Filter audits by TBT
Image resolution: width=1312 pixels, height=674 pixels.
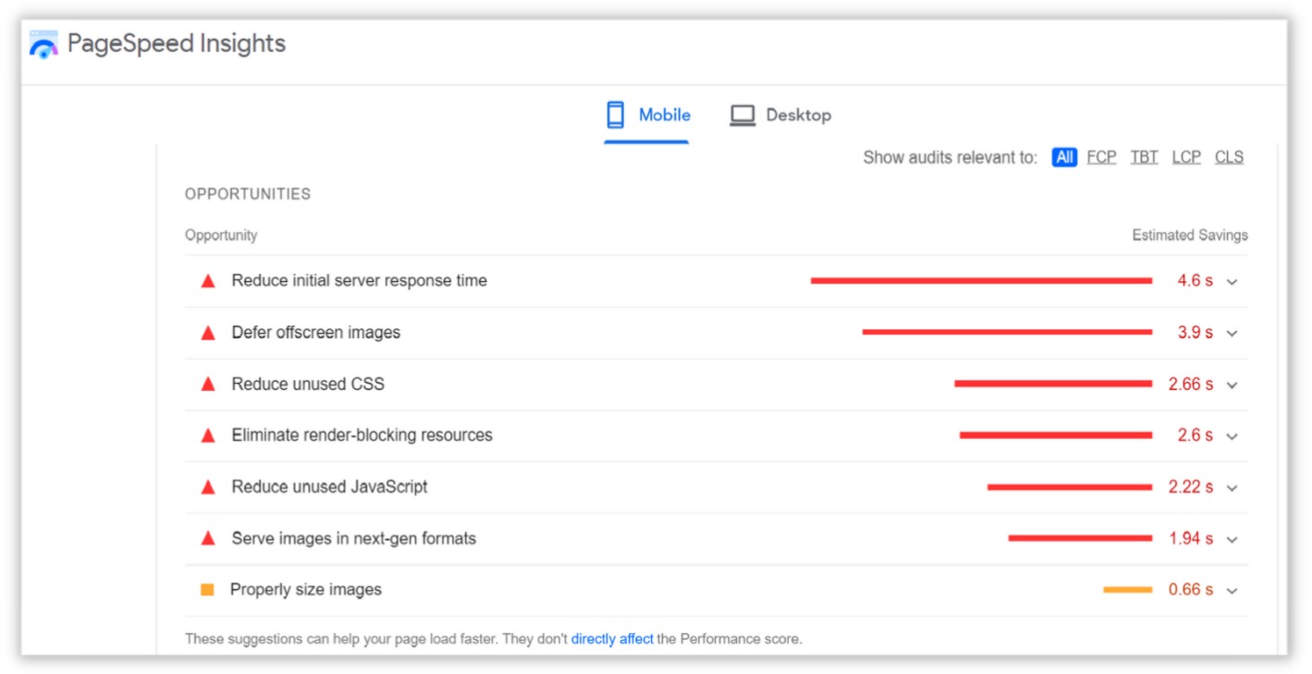[x=1144, y=157]
